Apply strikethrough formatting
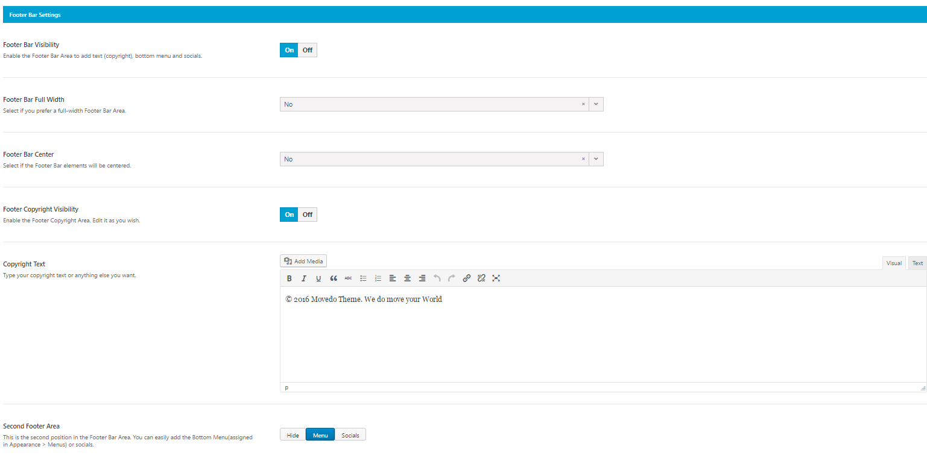Image resolution: width=927 pixels, height=461 pixels. 348,278
